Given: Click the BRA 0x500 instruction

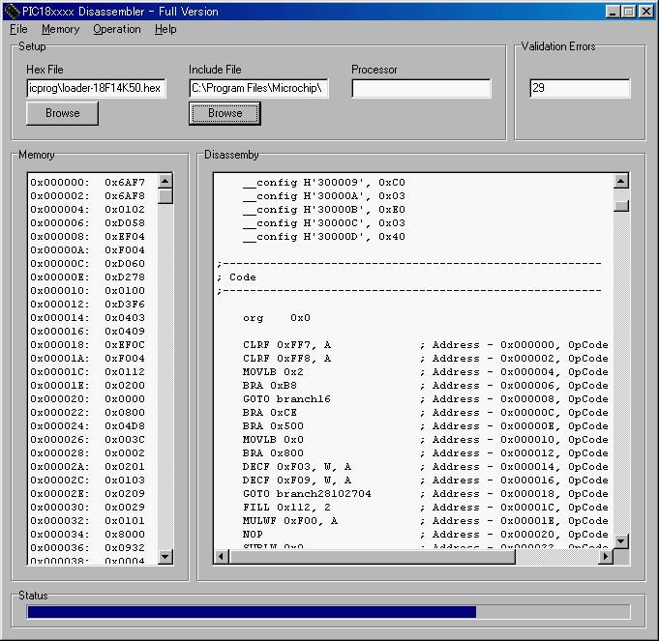Looking at the screenshot, I should point(273,425).
